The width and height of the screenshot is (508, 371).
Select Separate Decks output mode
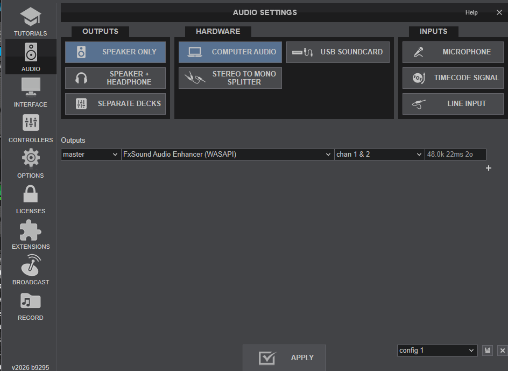point(115,104)
